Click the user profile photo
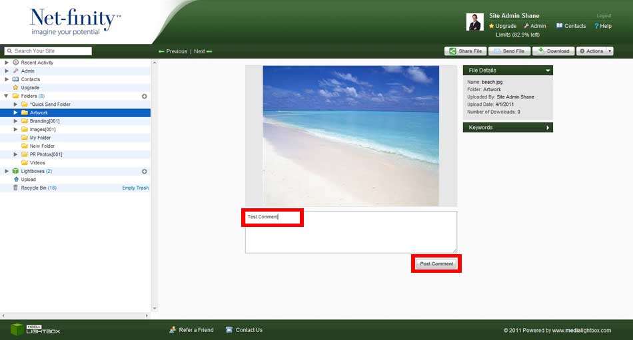633x340 pixels. tap(474, 22)
